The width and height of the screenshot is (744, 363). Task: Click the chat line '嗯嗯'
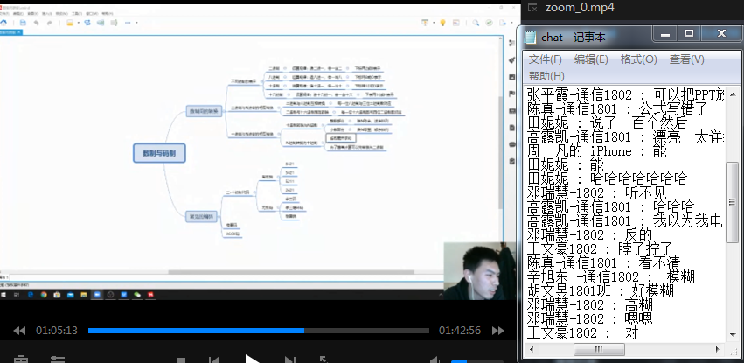[639, 318]
